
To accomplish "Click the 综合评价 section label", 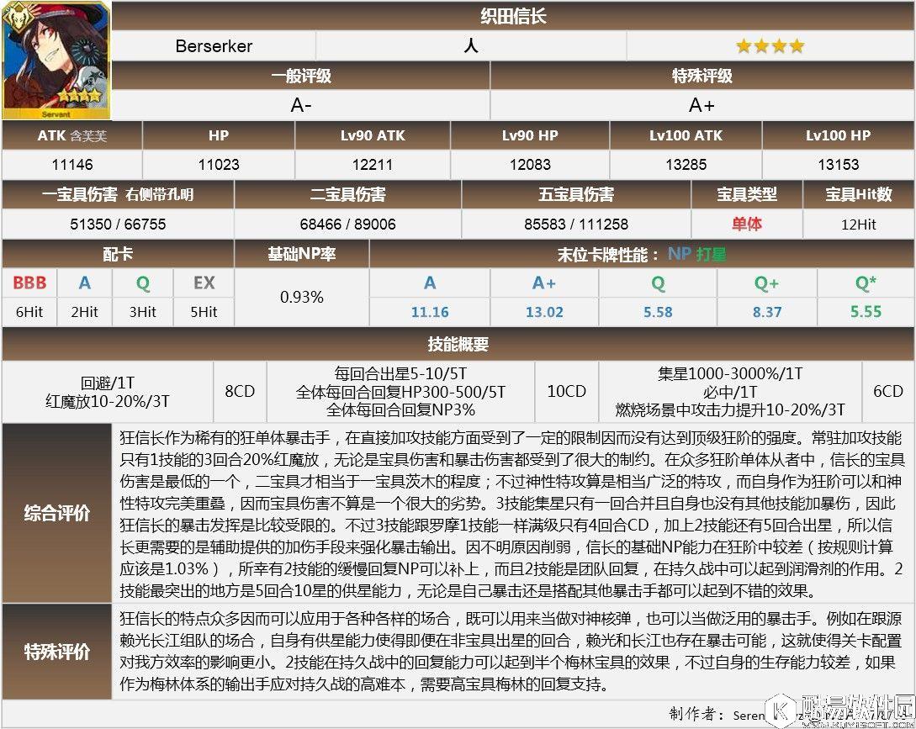I will click(57, 513).
